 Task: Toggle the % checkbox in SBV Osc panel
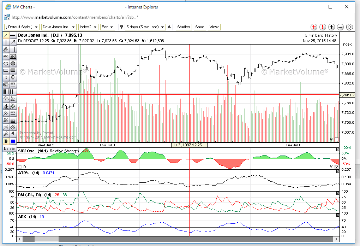click(336, 167)
